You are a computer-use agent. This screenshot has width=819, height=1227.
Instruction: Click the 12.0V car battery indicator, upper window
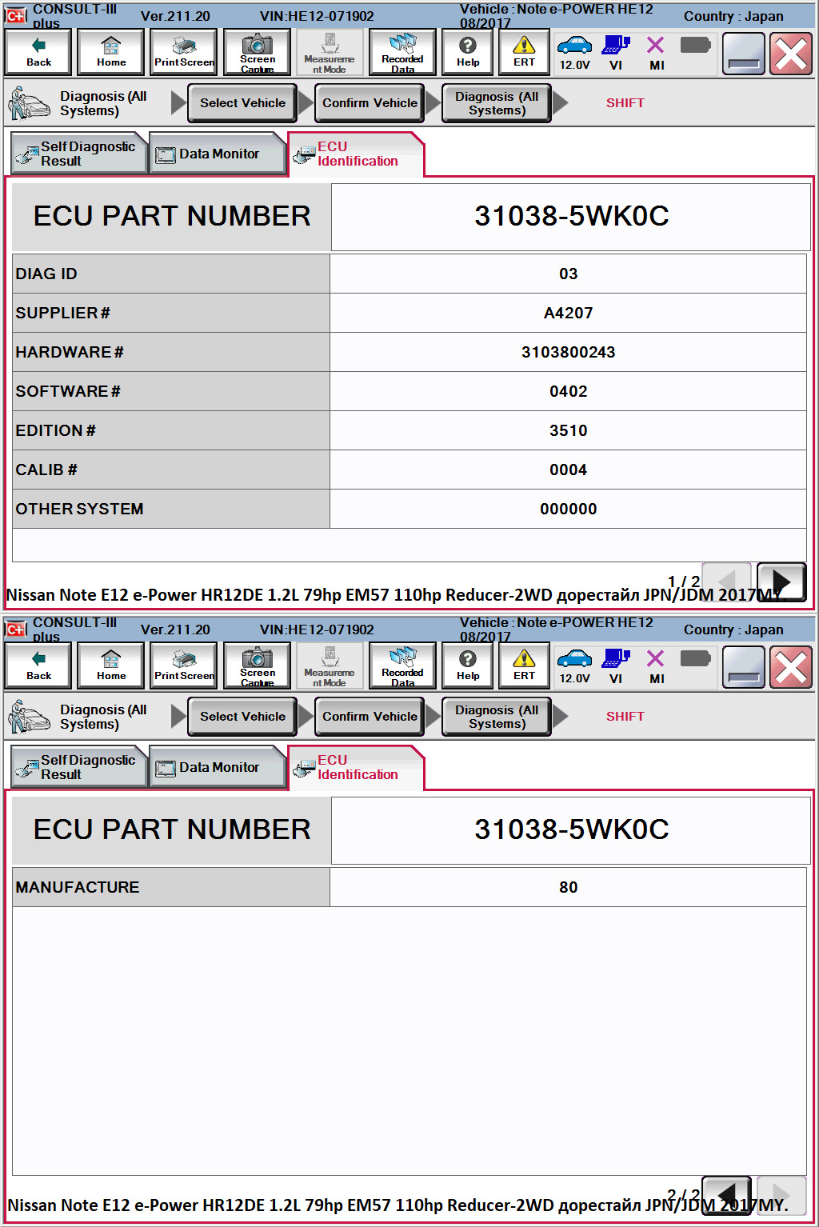[x=574, y=53]
